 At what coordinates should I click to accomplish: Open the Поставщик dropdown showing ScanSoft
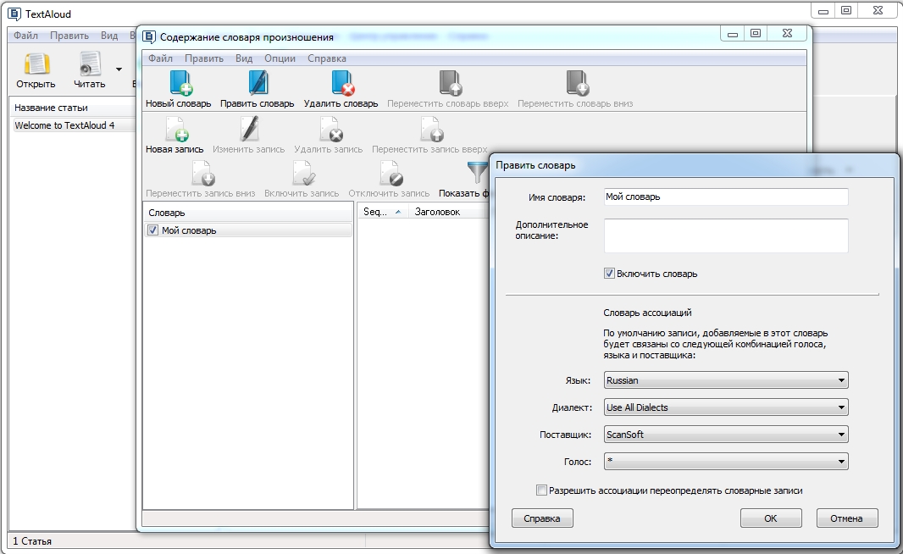point(726,435)
